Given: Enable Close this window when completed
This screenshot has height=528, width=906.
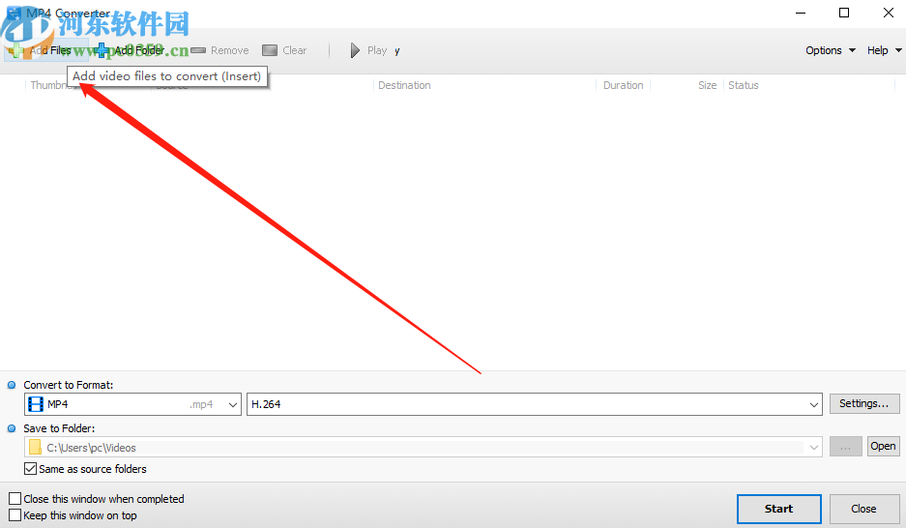Looking at the screenshot, I should 15,499.
